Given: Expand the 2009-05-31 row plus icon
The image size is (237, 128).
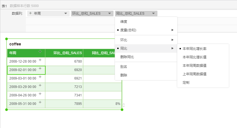Looking at the screenshot, I should pos(40,102).
